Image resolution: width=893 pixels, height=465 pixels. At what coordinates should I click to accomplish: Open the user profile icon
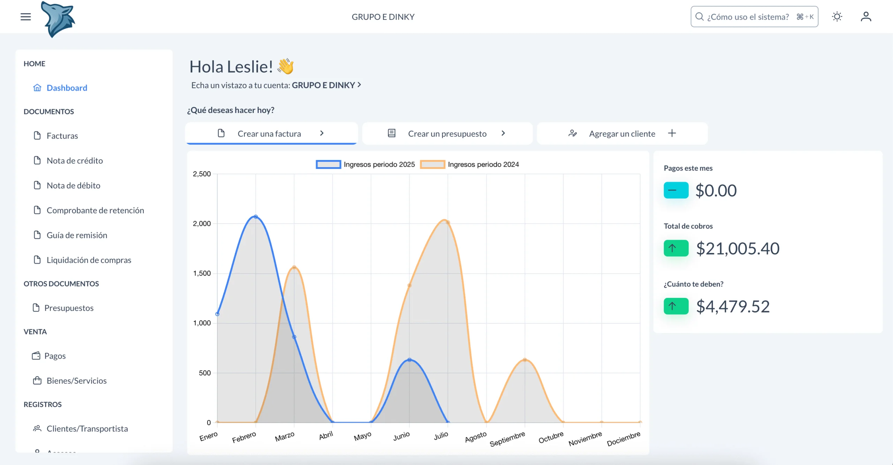point(866,17)
